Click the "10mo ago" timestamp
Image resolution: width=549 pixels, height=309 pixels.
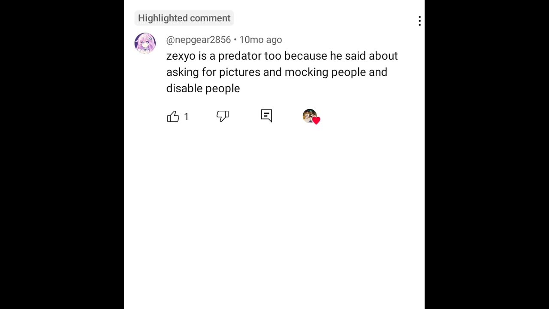coord(260,40)
